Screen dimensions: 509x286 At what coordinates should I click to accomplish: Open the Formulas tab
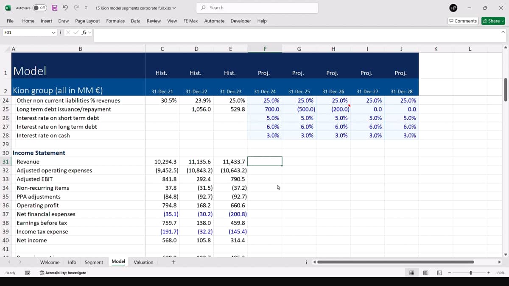(115, 21)
